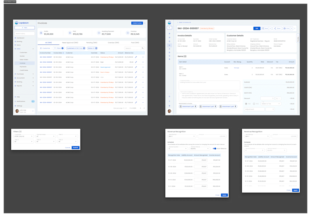Click the search magnifier icon in invoices list
Image resolution: width=311 pixels, height=217 pixels.
click(143, 48)
